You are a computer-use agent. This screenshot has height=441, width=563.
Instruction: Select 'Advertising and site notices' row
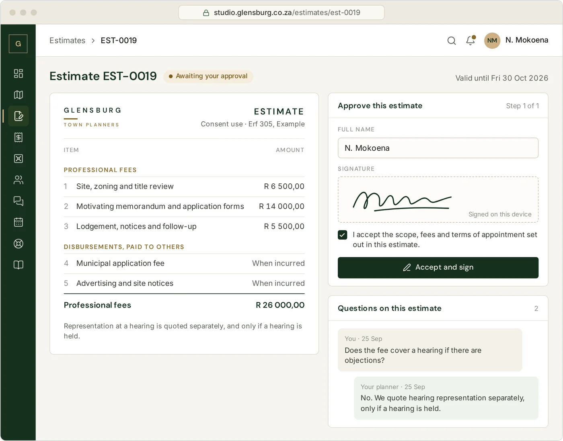pos(184,284)
